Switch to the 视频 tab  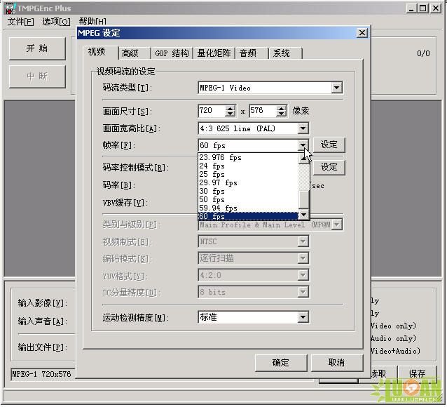tap(100, 52)
